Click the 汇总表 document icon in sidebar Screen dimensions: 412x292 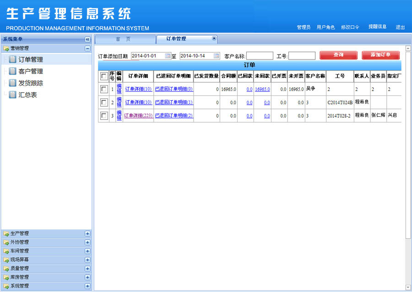tap(12, 95)
